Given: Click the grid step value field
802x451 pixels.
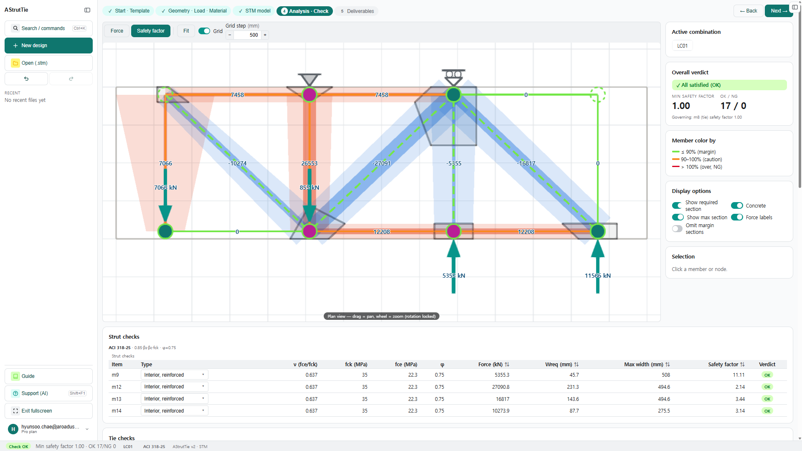Looking at the screenshot, I should point(247,35).
